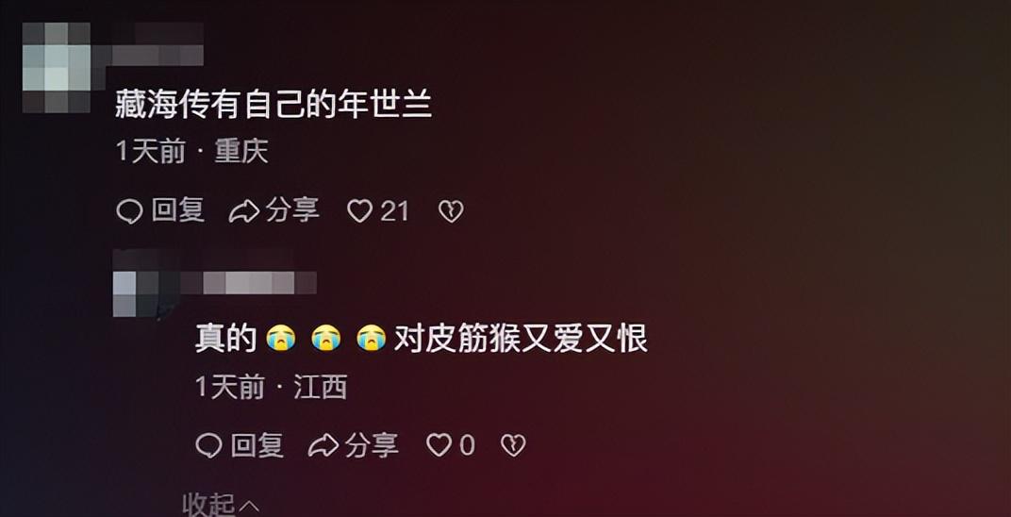Select reply text 对皮筋猴又爱又恨
The height and width of the screenshot is (517, 1011).
(521, 339)
